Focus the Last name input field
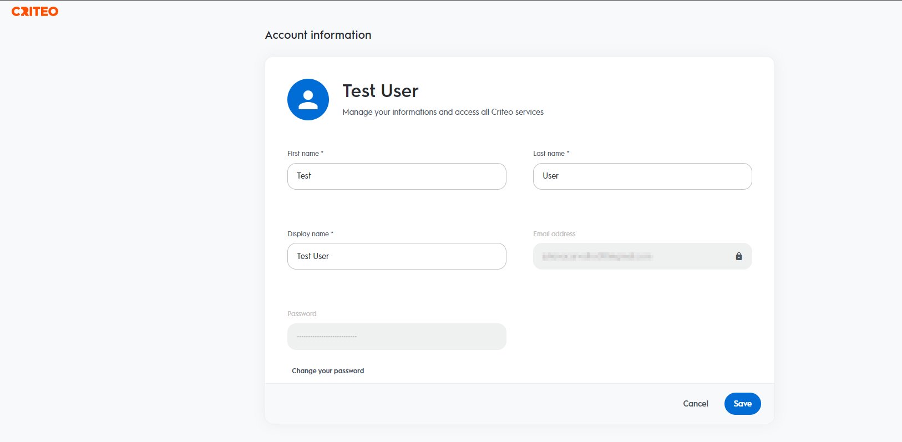Image resolution: width=902 pixels, height=442 pixels. point(642,176)
